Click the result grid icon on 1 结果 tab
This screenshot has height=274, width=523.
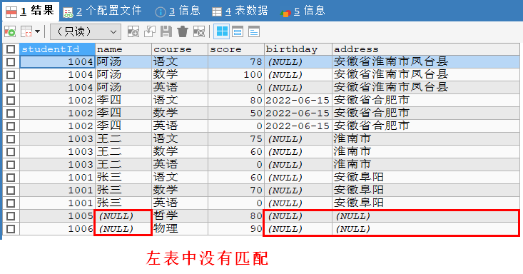11,11
